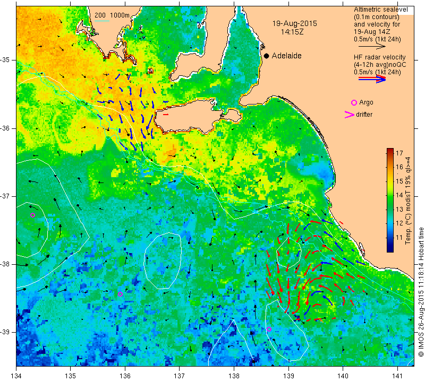The height and width of the screenshot is (382, 425).
Task: Click the 17 value on temperature scale
Action: pyautogui.click(x=399, y=153)
